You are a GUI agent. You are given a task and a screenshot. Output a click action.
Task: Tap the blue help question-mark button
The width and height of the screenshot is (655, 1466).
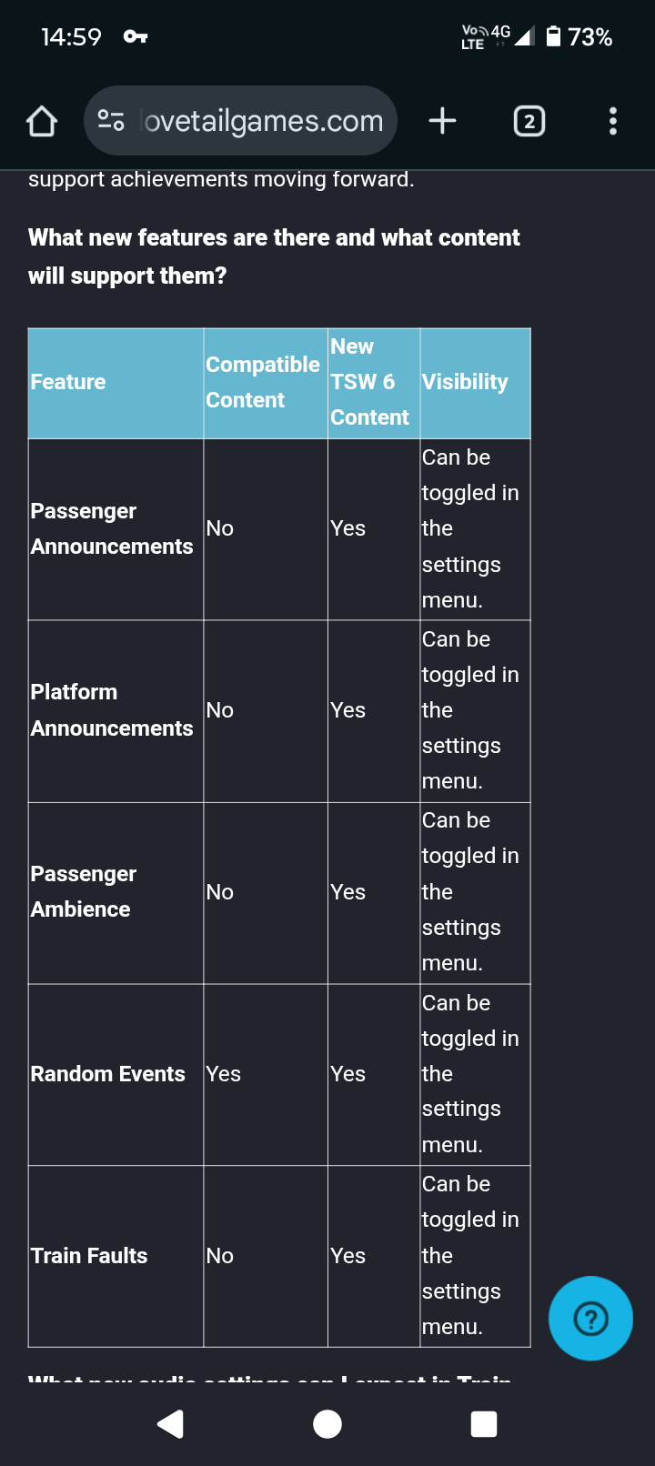(590, 1318)
